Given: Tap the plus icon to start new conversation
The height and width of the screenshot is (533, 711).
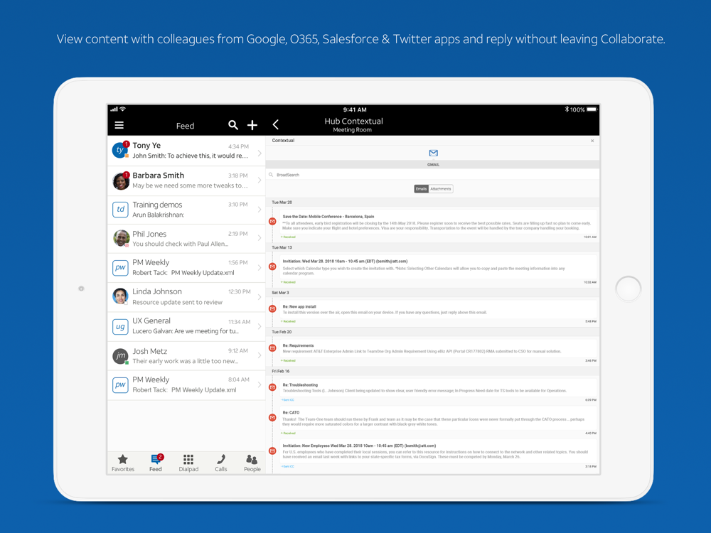Looking at the screenshot, I should 252,125.
